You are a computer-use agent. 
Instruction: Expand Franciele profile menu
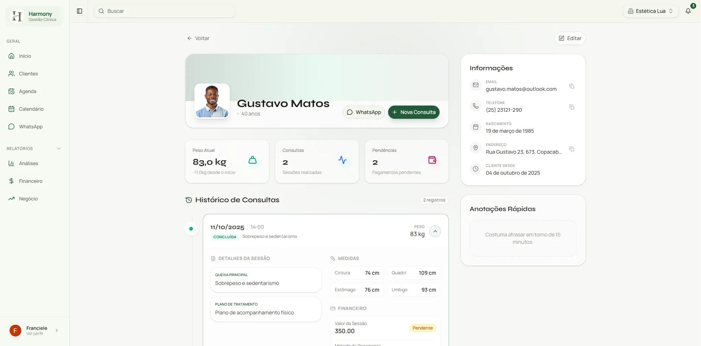tap(57, 331)
